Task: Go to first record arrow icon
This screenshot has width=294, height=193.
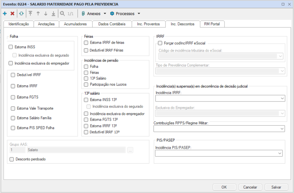Action: tap(30, 14)
